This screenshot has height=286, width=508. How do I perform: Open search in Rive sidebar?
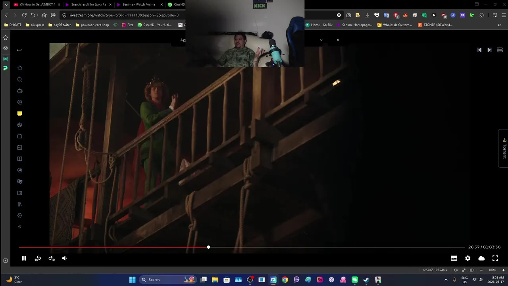(x=19, y=79)
